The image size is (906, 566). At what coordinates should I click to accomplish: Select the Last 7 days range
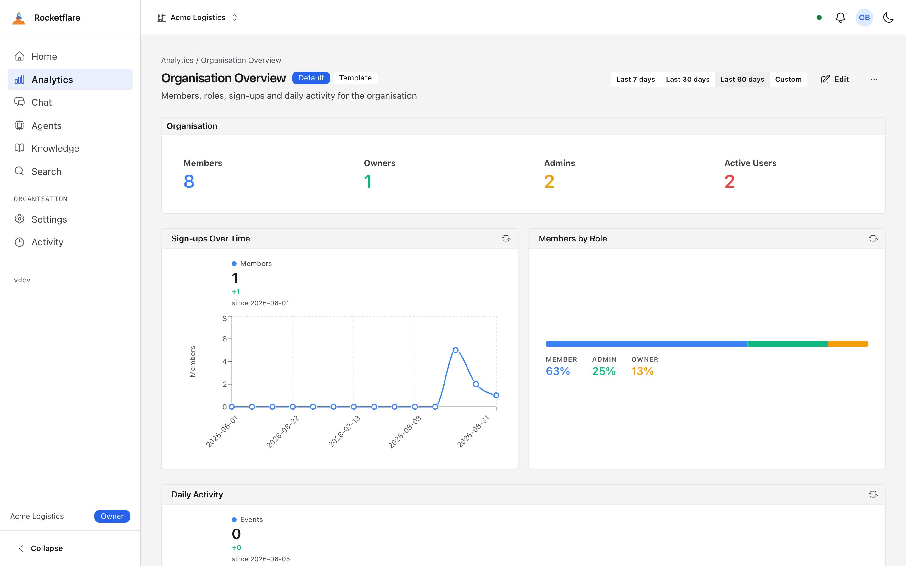click(x=636, y=79)
